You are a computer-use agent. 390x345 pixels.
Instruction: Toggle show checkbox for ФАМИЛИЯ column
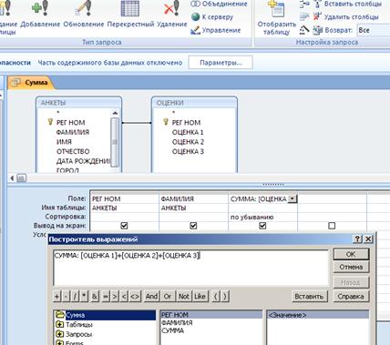193,226
